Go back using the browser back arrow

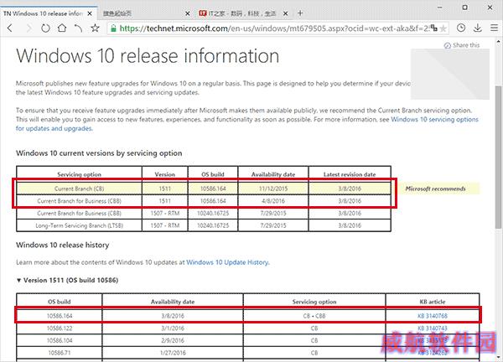[x=10, y=28]
